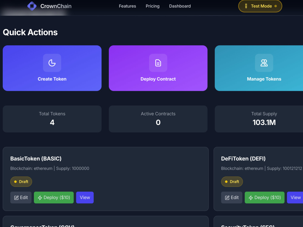Image resolution: width=303 pixels, height=227 pixels.
Task: Edit the DeFiToken token
Action: [x=232, y=197]
